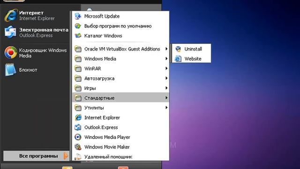Image resolution: width=300 pixels, height=169 pixels.
Task: Launch Windows Media Player
Action: click(121, 137)
